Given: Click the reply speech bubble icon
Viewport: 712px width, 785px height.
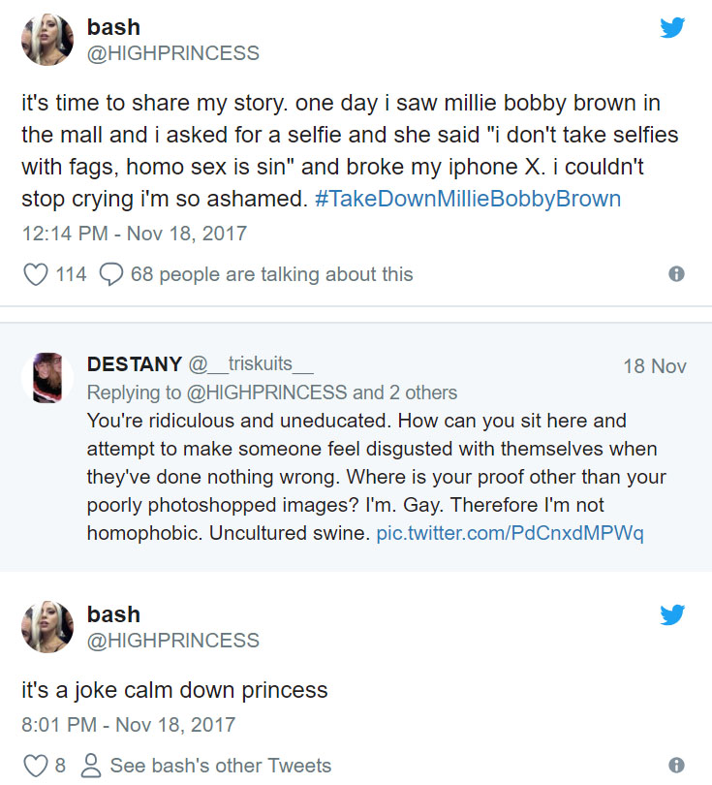Looking at the screenshot, I should pyautogui.click(x=111, y=274).
